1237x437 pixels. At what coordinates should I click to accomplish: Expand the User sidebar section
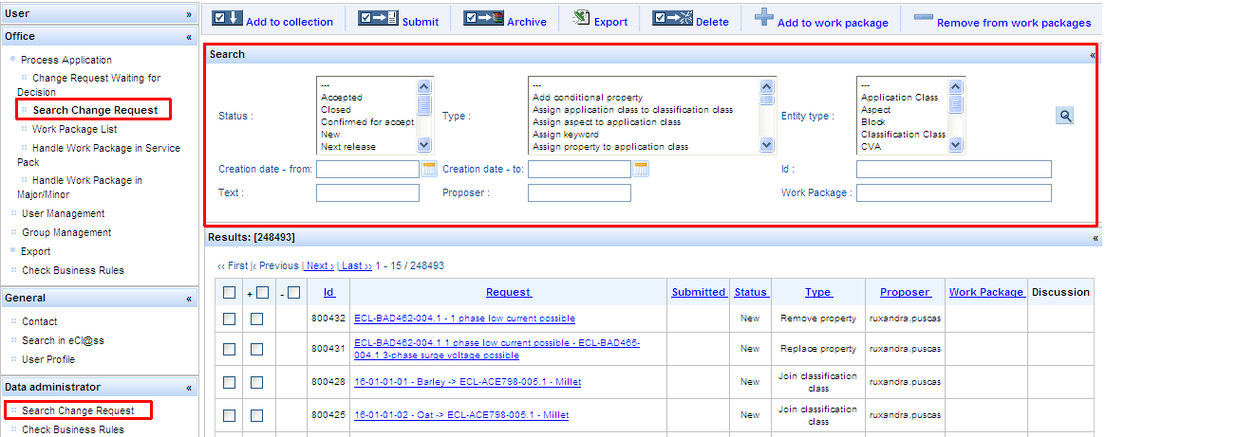coord(189,14)
